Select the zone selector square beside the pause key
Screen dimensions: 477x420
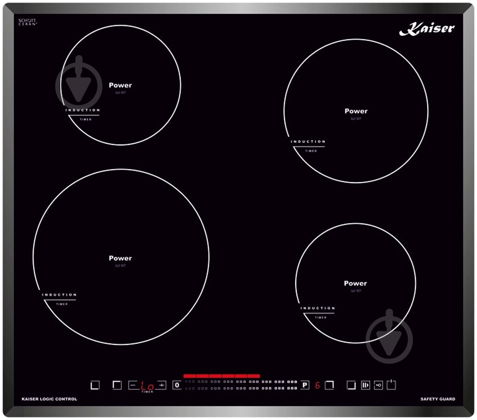coord(351,385)
